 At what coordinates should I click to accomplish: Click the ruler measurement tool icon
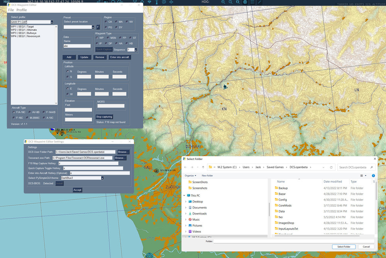click(x=260, y=2)
